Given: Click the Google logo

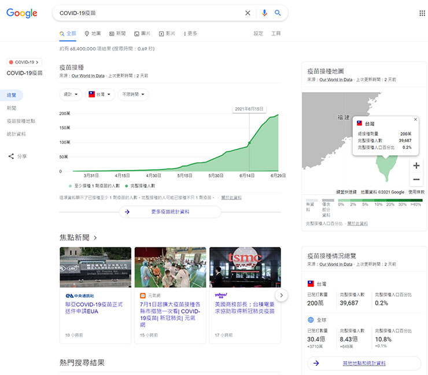Looking at the screenshot, I should click(x=22, y=13).
